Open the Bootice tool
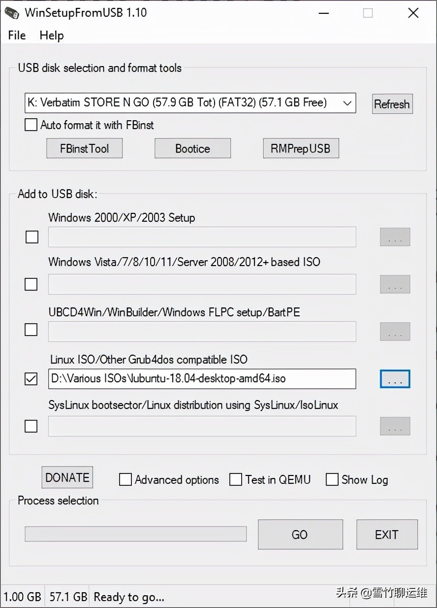437x608 pixels. pyautogui.click(x=192, y=148)
